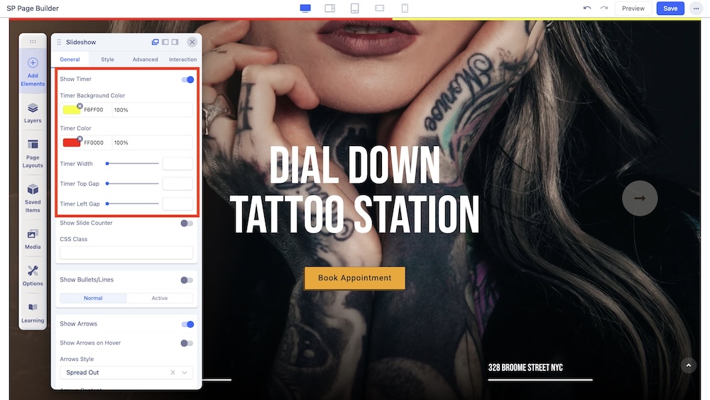The image size is (710, 400).
Task: Select the mobile portrait device icon
Action: coord(405,8)
